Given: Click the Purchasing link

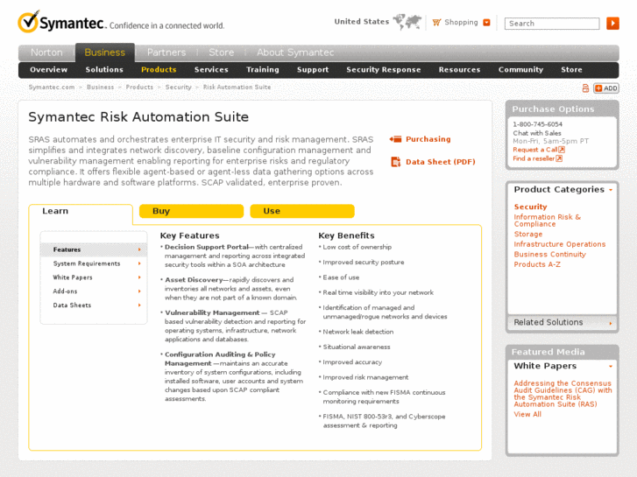Looking at the screenshot, I should click(428, 139).
